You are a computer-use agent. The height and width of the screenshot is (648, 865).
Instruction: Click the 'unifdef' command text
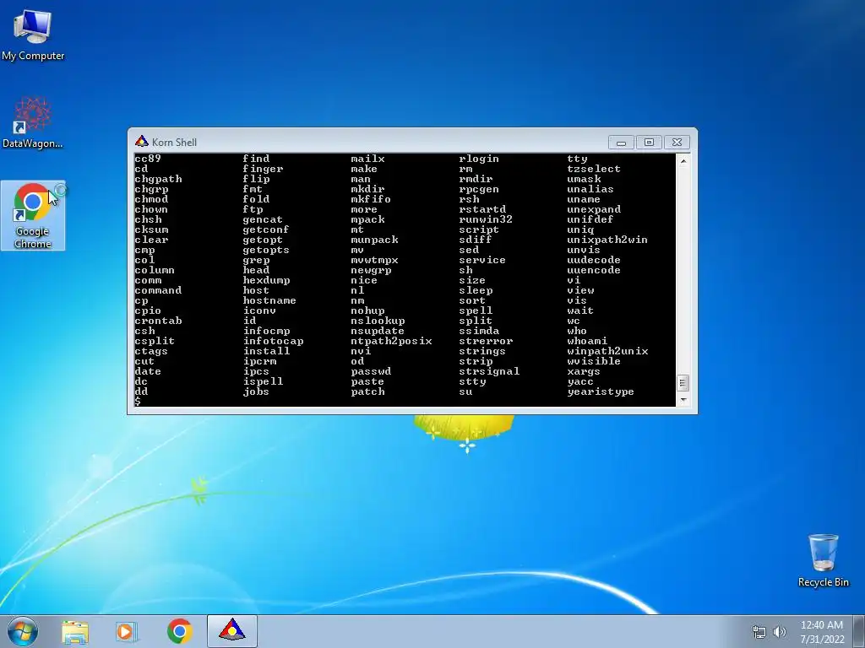[x=590, y=219]
